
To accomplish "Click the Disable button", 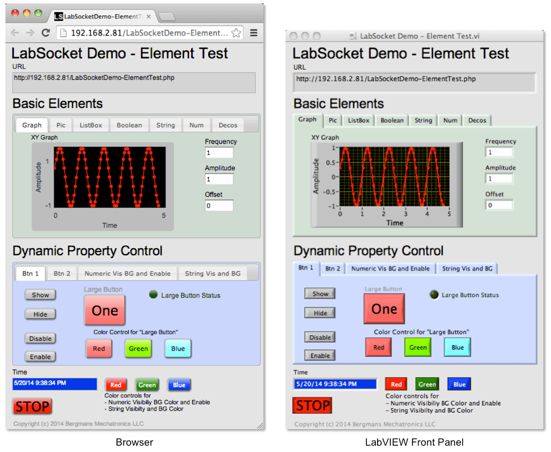I will pos(39,338).
